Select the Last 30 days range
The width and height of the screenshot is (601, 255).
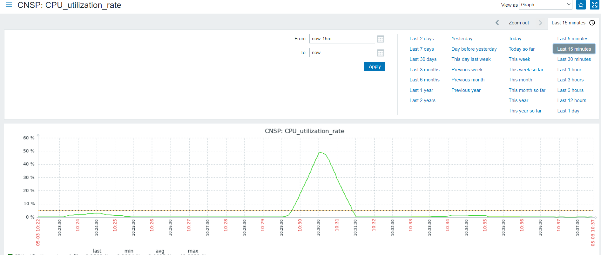point(423,59)
